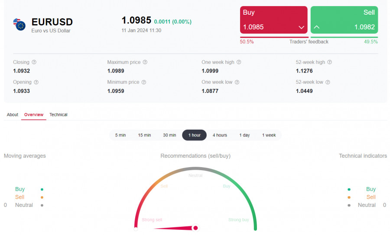Switch to the Technical tab
Viewport: 390px width, 235px height.
point(58,114)
